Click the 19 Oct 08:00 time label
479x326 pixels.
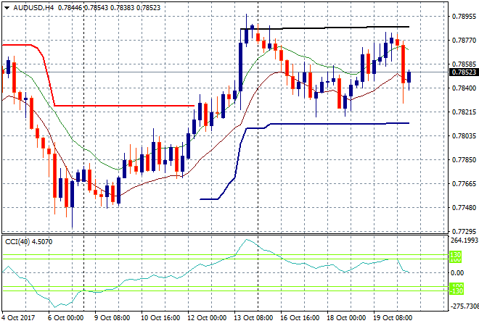click(393, 318)
